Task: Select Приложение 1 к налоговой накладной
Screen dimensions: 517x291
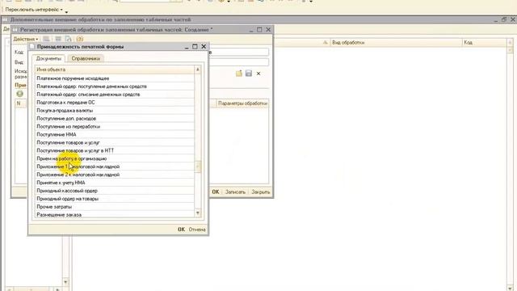Action: tap(115, 167)
